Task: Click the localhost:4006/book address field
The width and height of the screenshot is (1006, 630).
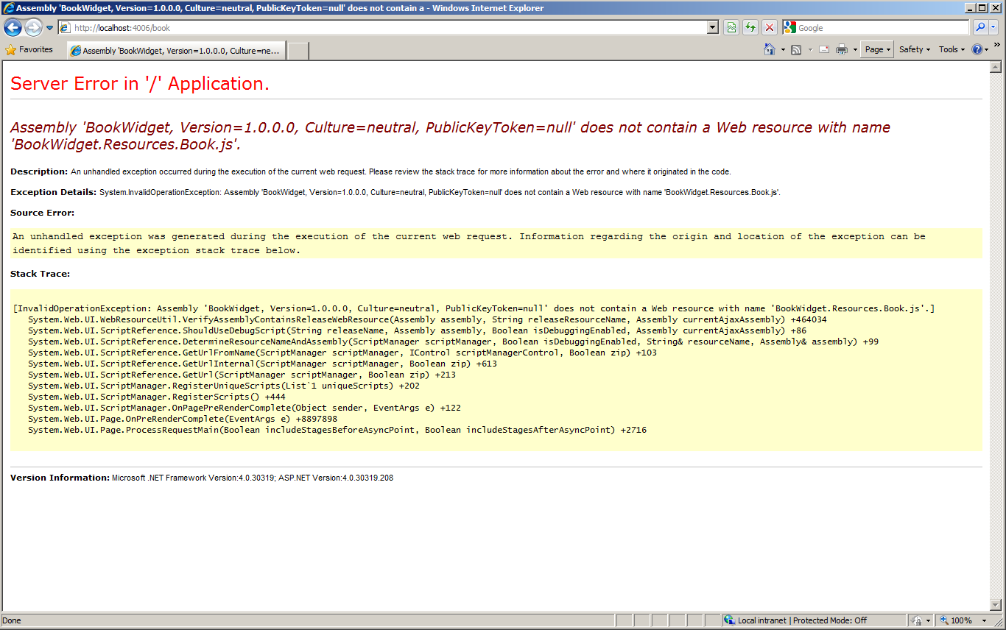Action: (382, 28)
